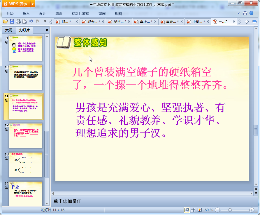Add a new document tab with plus icon

[247, 21]
